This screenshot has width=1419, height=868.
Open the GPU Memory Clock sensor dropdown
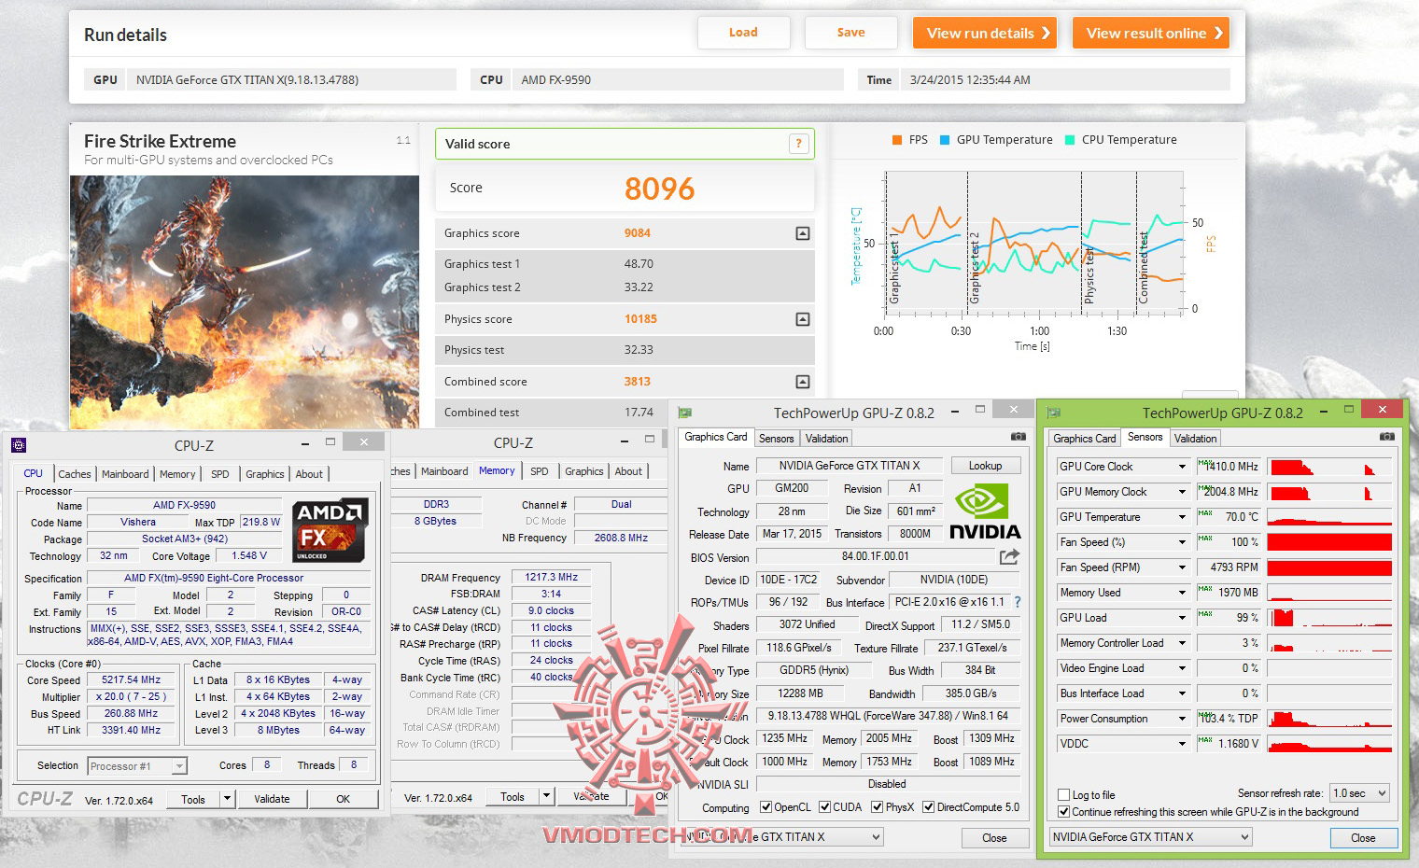pos(1182,492)
